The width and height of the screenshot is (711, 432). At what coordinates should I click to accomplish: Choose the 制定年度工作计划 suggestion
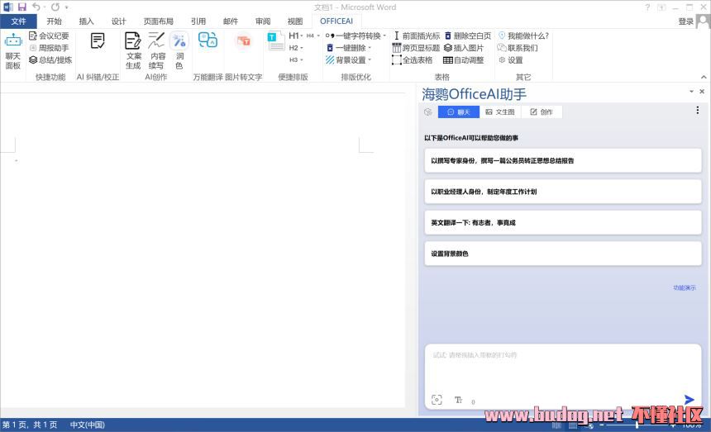(x=563, y=192)
